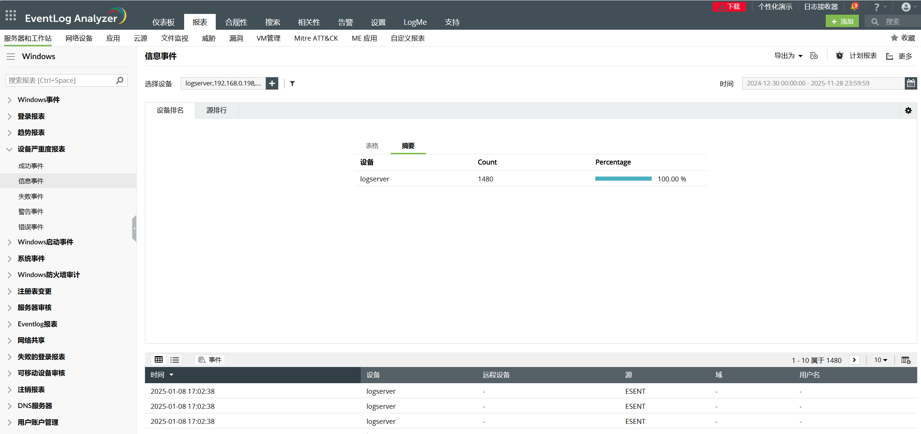Open the 导出为 export dropdown

click(x=788, y=56)
